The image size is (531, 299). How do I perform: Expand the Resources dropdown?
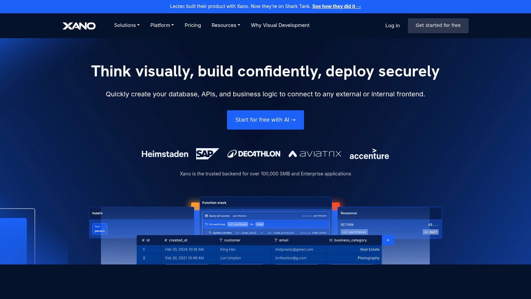click(226, 25)
